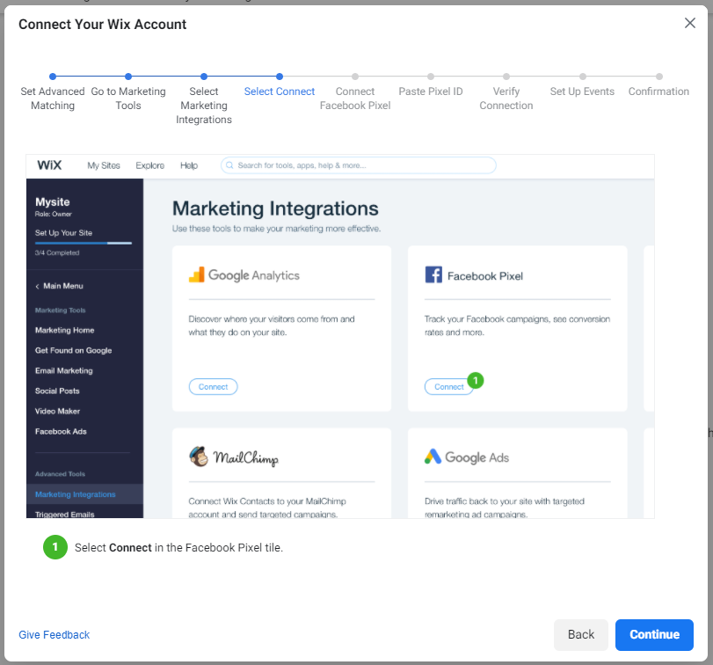Click the 'Facebook Pixel' tile title
713x665 pixels.
tap(485, 276)
